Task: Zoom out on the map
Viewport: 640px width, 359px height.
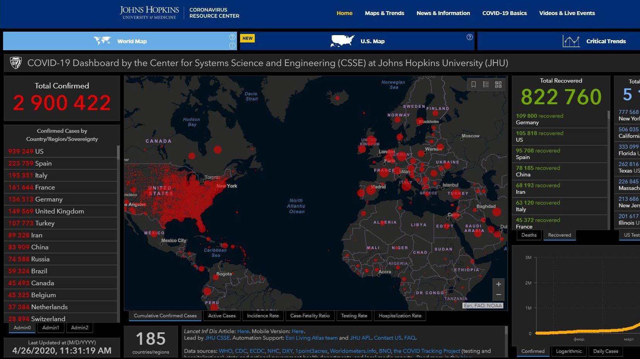Action: tap(498, 295)
